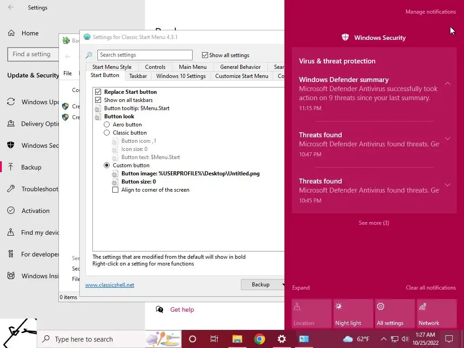
Task: Check Align to corner of the screen
Action: coord(115,190)
